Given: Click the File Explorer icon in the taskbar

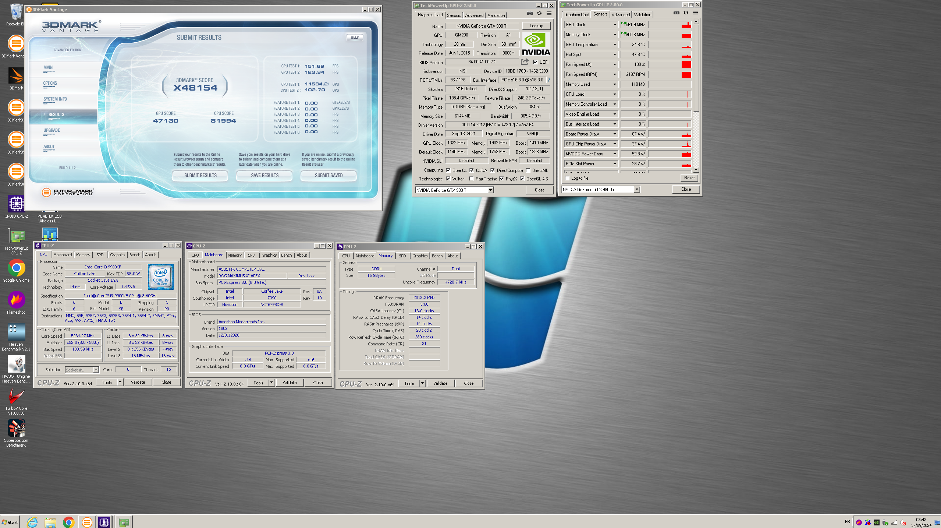Looking at the screenshot, I should [50, 522].
